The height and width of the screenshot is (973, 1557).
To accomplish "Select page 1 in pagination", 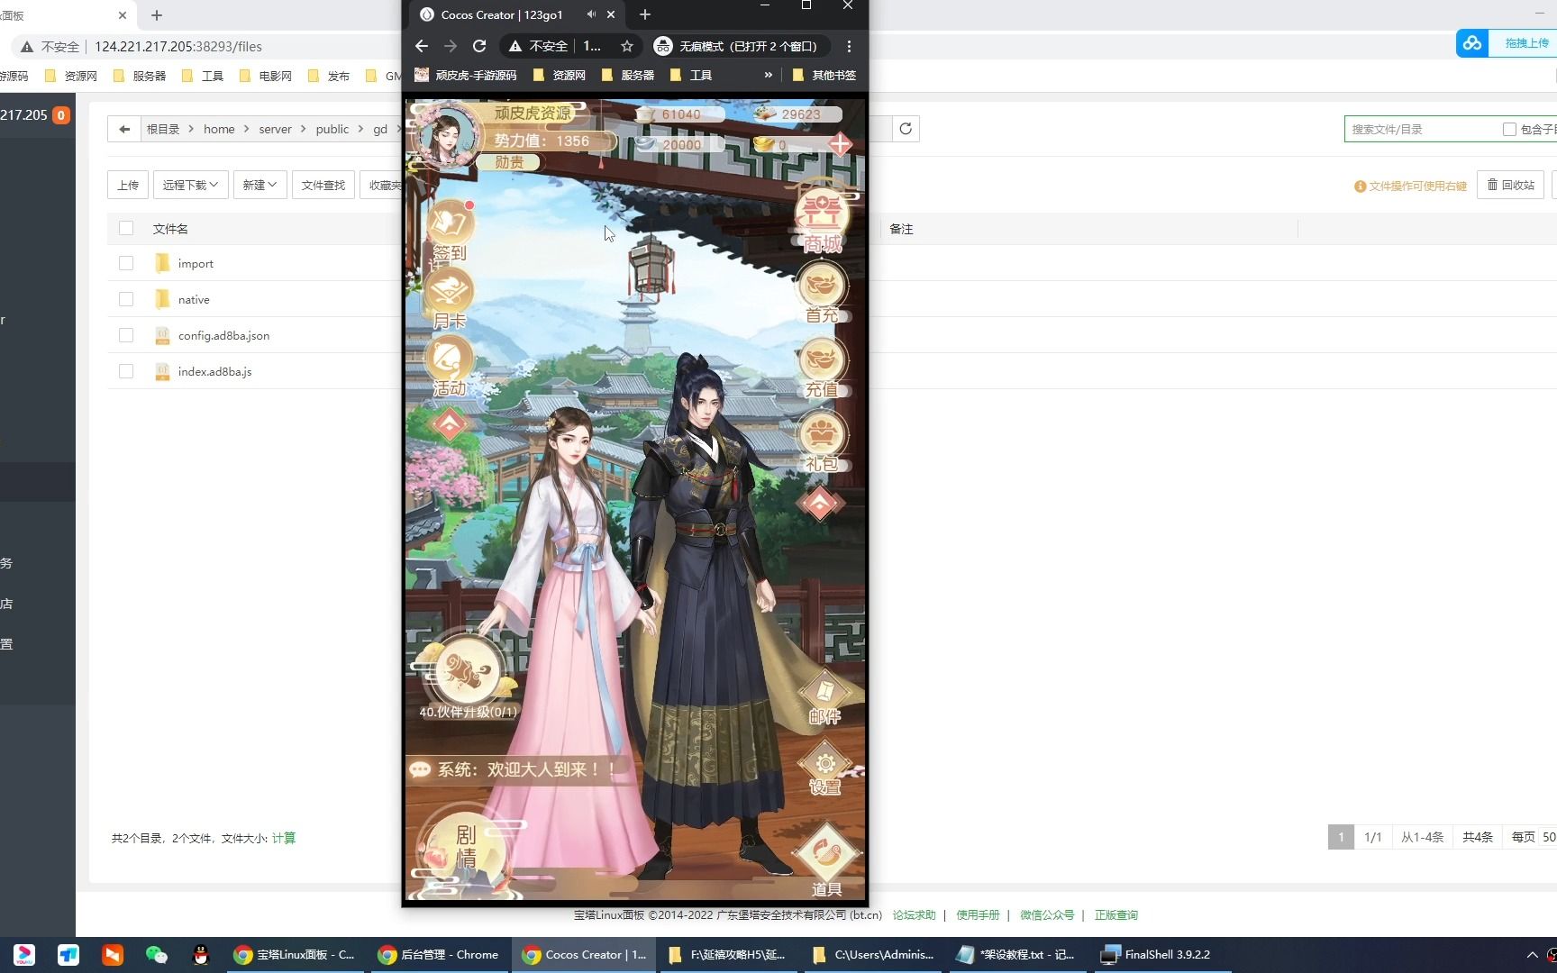I will pos(1341,837).
